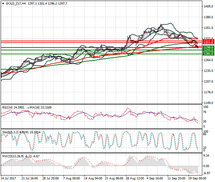Select the 1235.5 price axis value

(208, 71)
